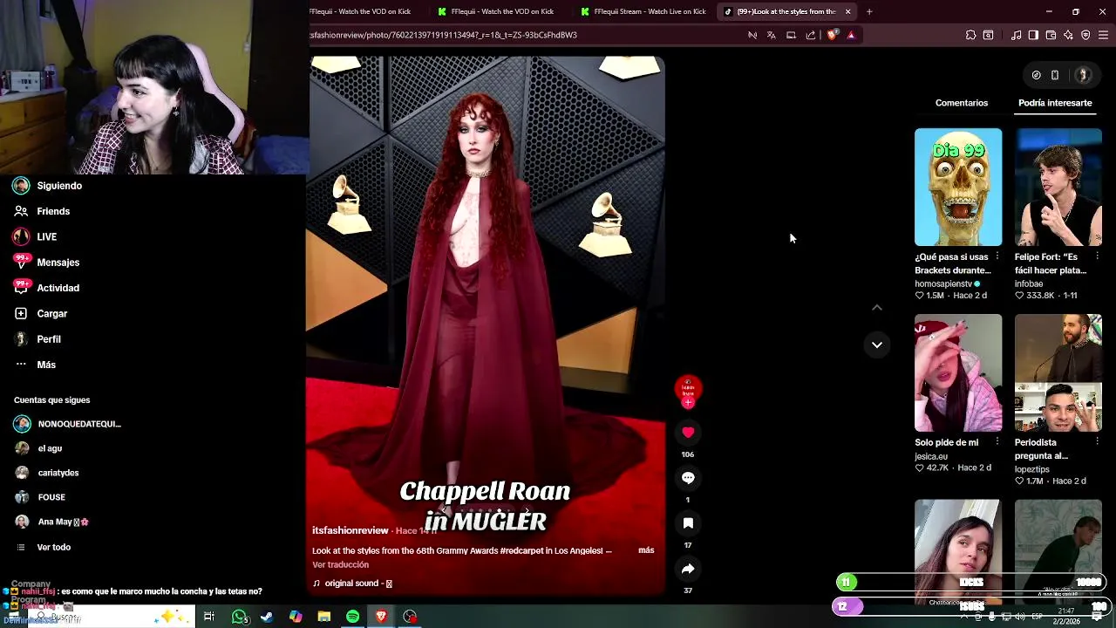The height and width of the screenshot is (628, 1116).
Task: Open the infobae author link
Action: [1030, 283]
